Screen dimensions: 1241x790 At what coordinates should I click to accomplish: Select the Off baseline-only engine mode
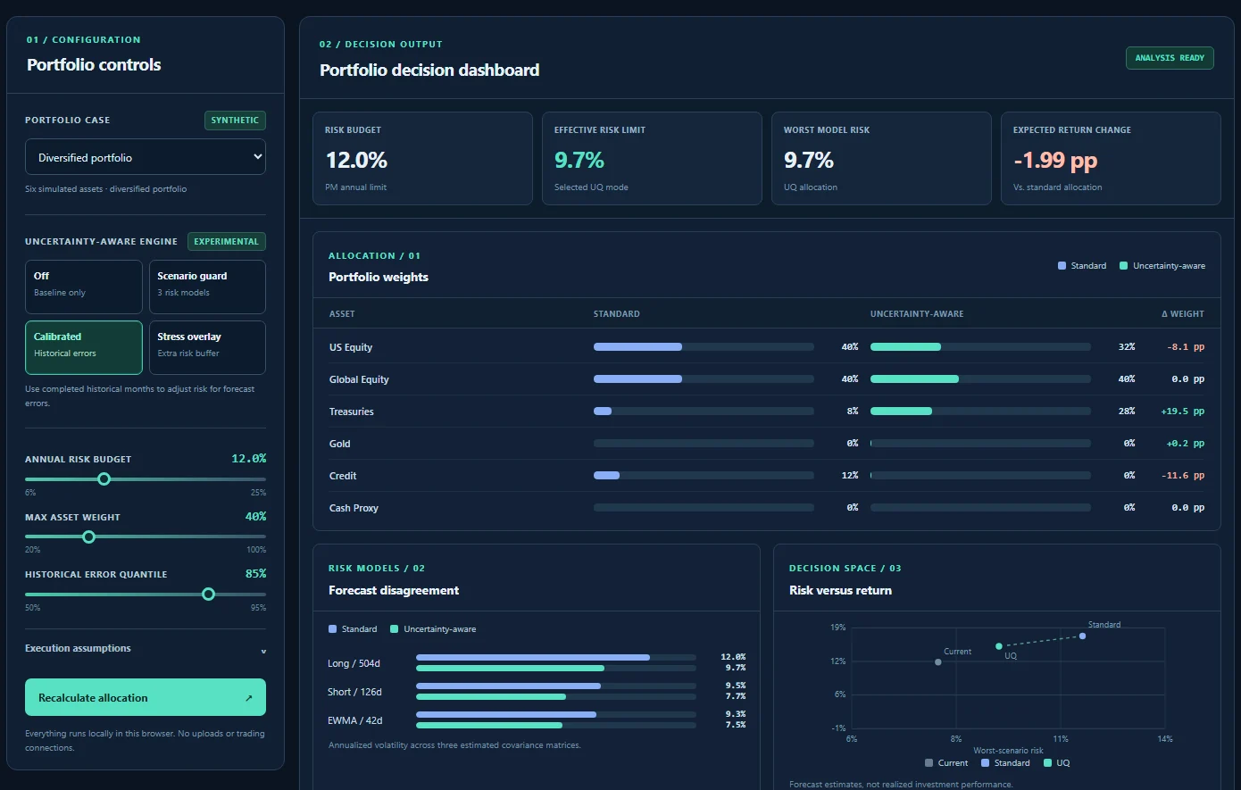(x=84, y=287)
